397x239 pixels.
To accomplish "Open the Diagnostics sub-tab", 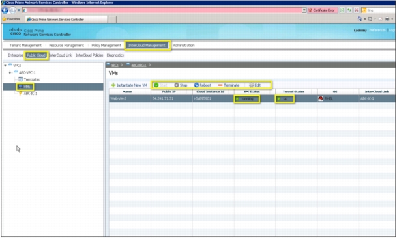I will (x=115, y=55).
